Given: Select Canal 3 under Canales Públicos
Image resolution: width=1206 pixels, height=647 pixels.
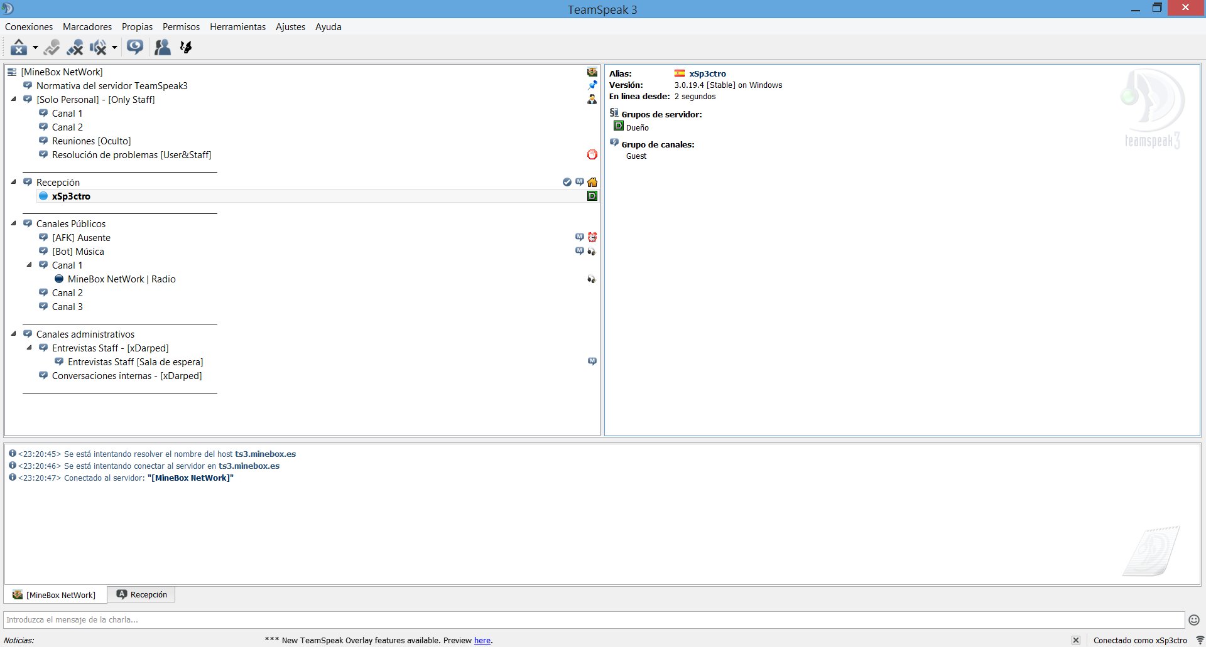Looking at the screenshot, I should pos(67,307).
